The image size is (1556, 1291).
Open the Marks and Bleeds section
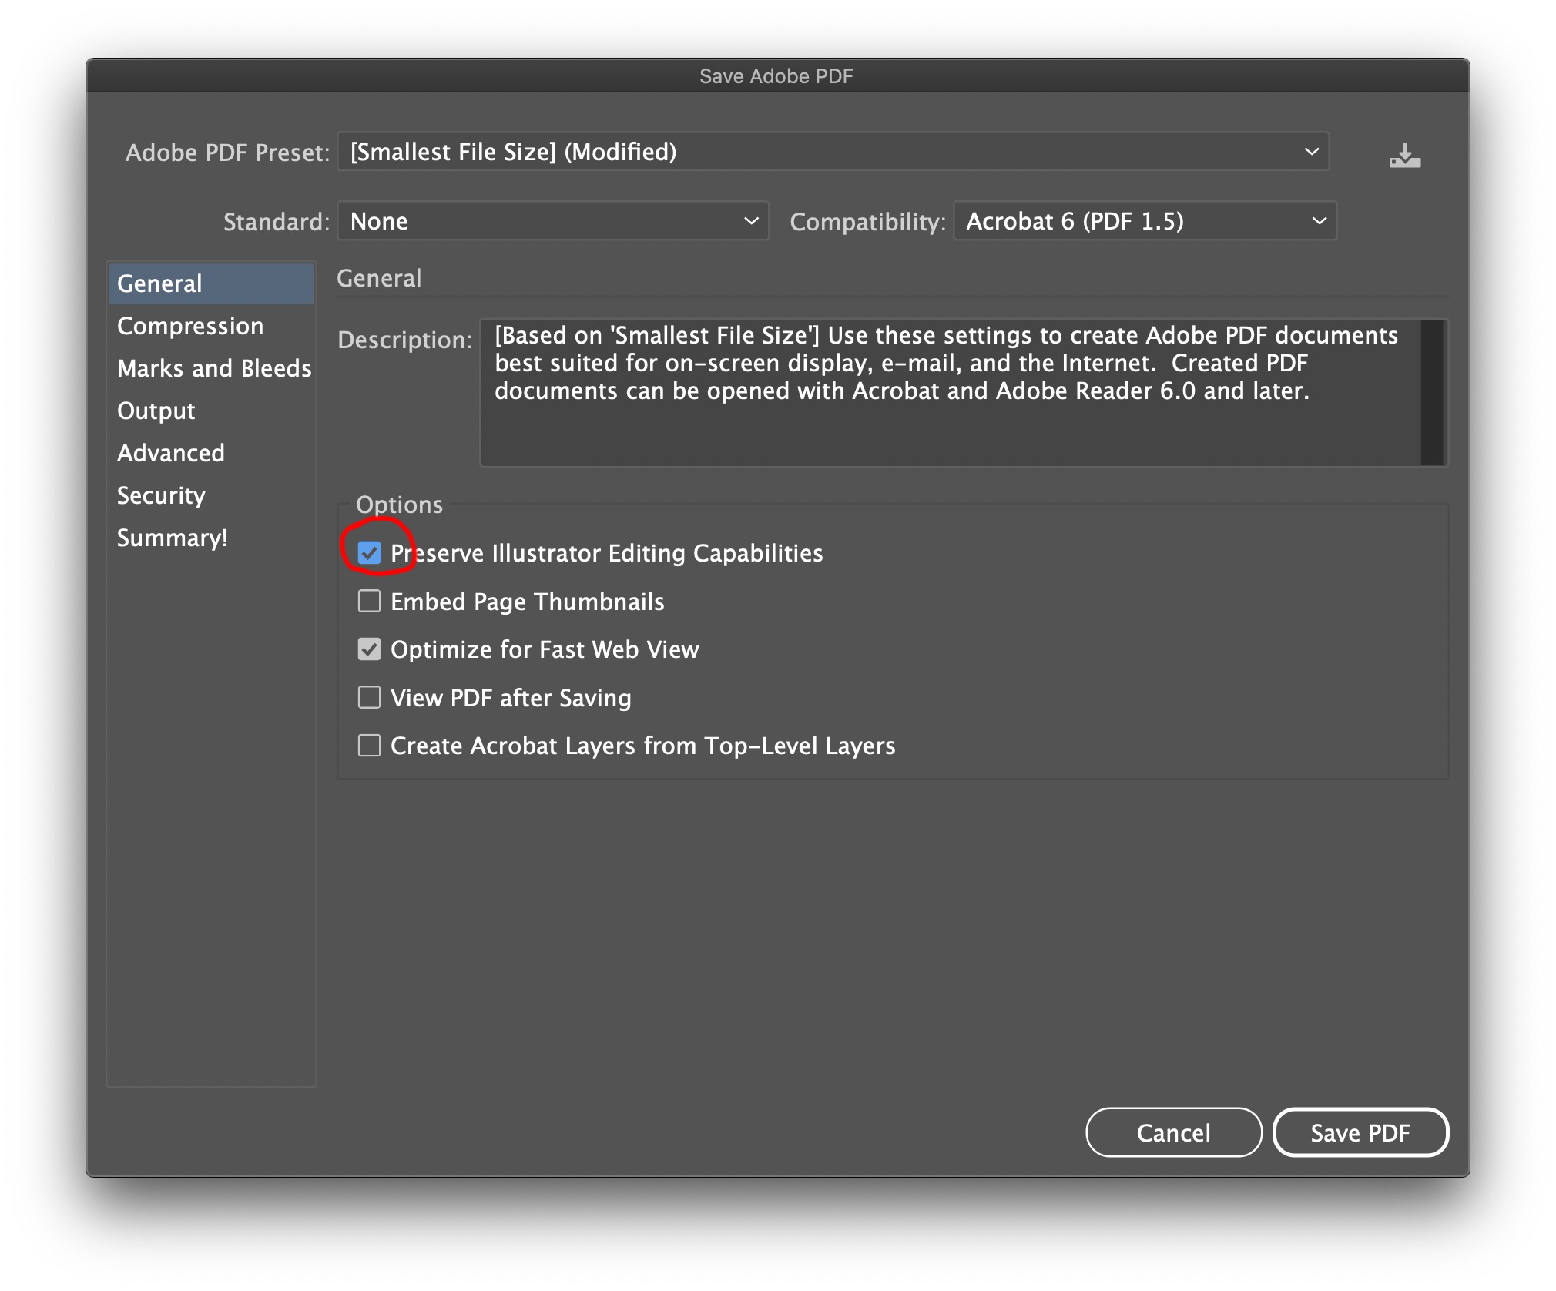pos(211,368)
